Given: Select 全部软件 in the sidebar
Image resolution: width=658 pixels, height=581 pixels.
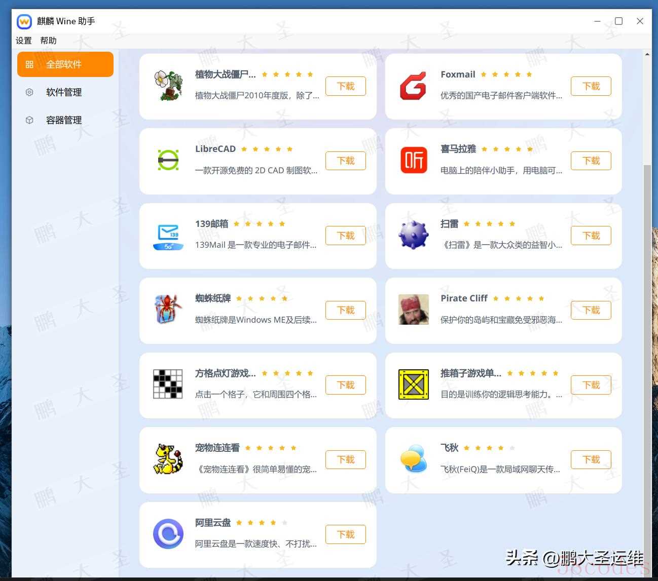Looking at the screenshot, I should pos(65,64).
